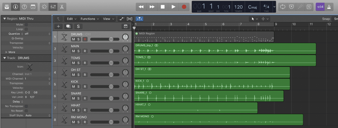Screen dimensions: 338x128
Task: Click the KICK track pan knob
Action: tap(125, 84)
